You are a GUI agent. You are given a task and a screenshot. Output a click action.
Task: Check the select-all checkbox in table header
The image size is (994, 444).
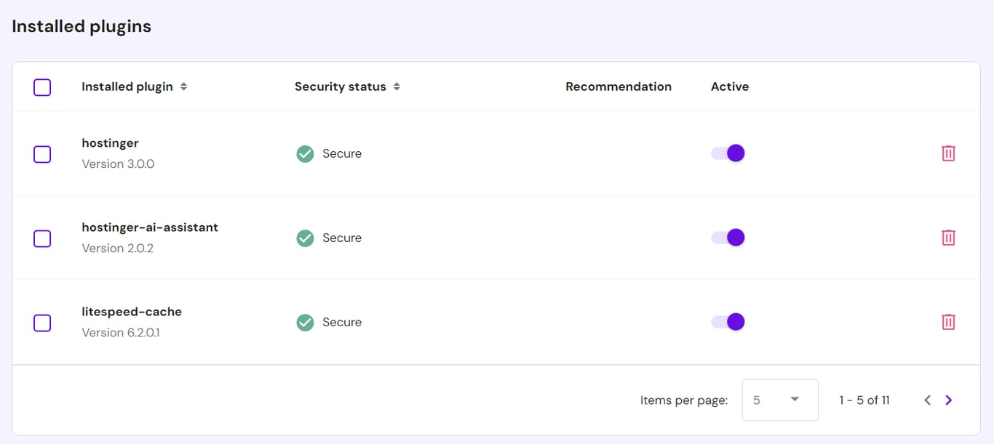coord(41,86)
